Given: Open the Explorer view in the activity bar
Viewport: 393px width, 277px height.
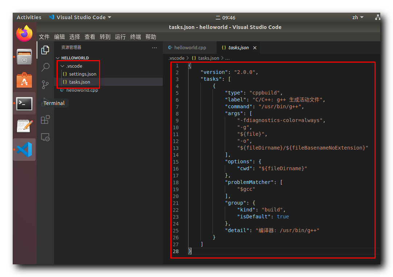Looking at the screenshot, I should coord(45,50).
